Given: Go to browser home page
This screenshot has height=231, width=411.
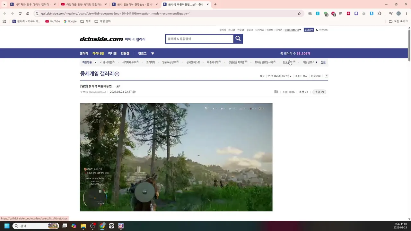Looking at the screenshot, I should pyautogui.click(x=28, y=13).
